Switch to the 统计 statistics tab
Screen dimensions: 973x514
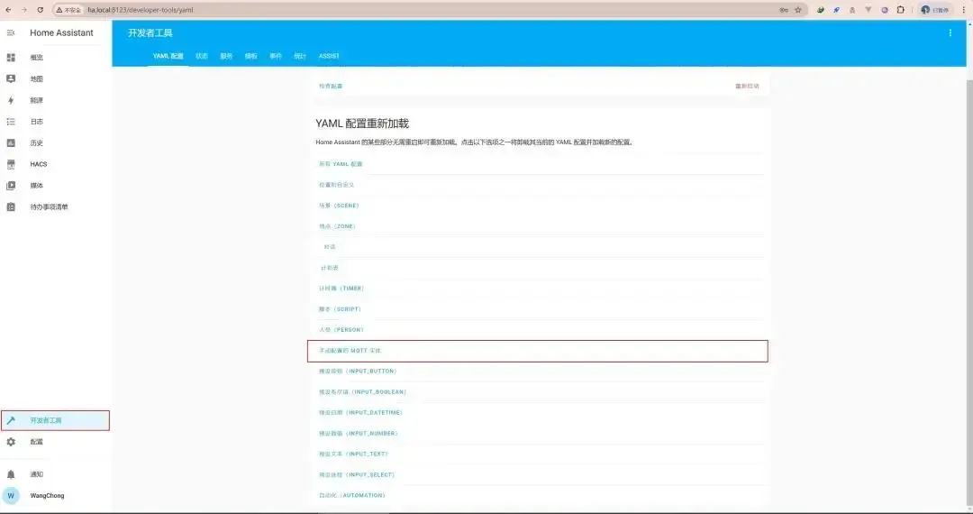300,56
